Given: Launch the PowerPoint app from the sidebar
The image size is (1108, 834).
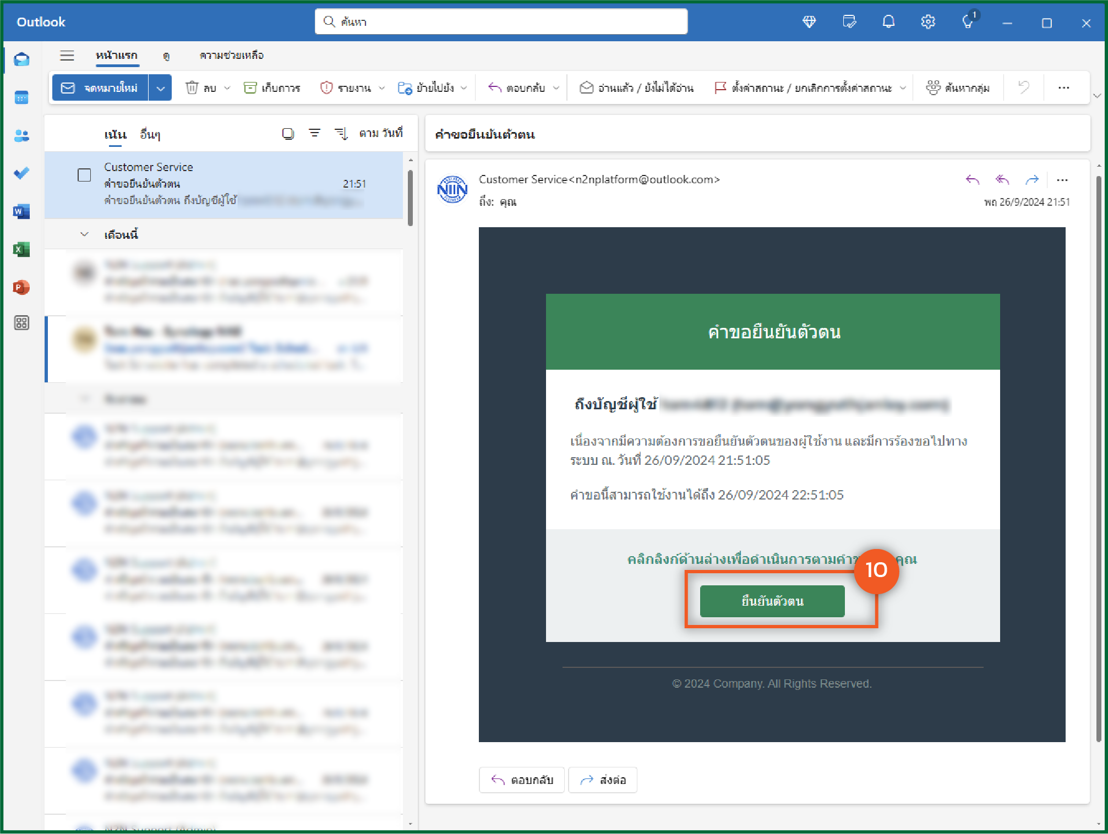Looking at the screenshot, I should [x=21, y=287].
